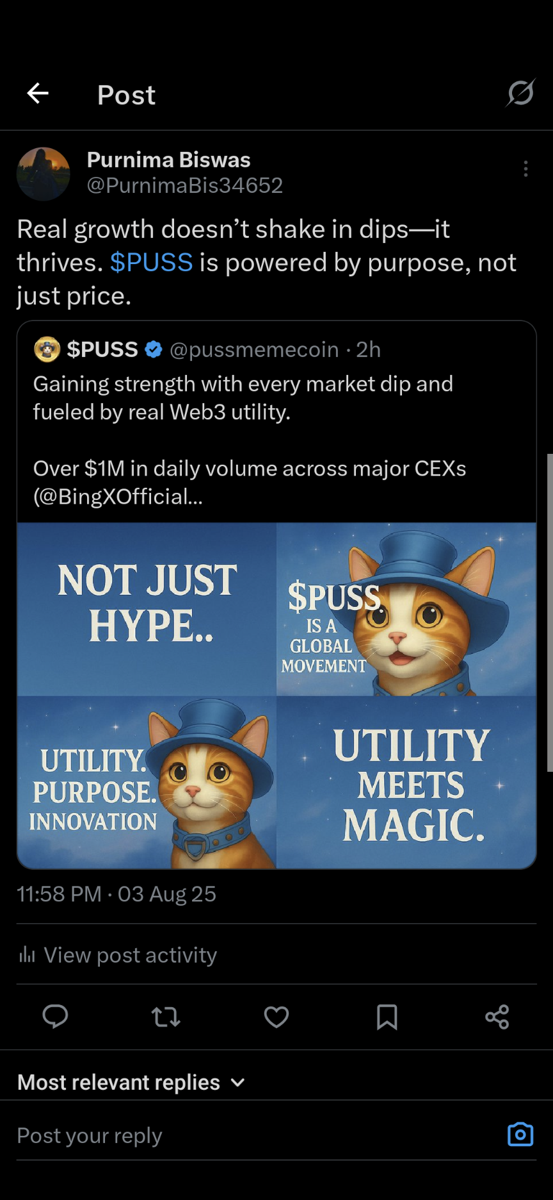Open the three-dot post options menu

click(525, 169)
